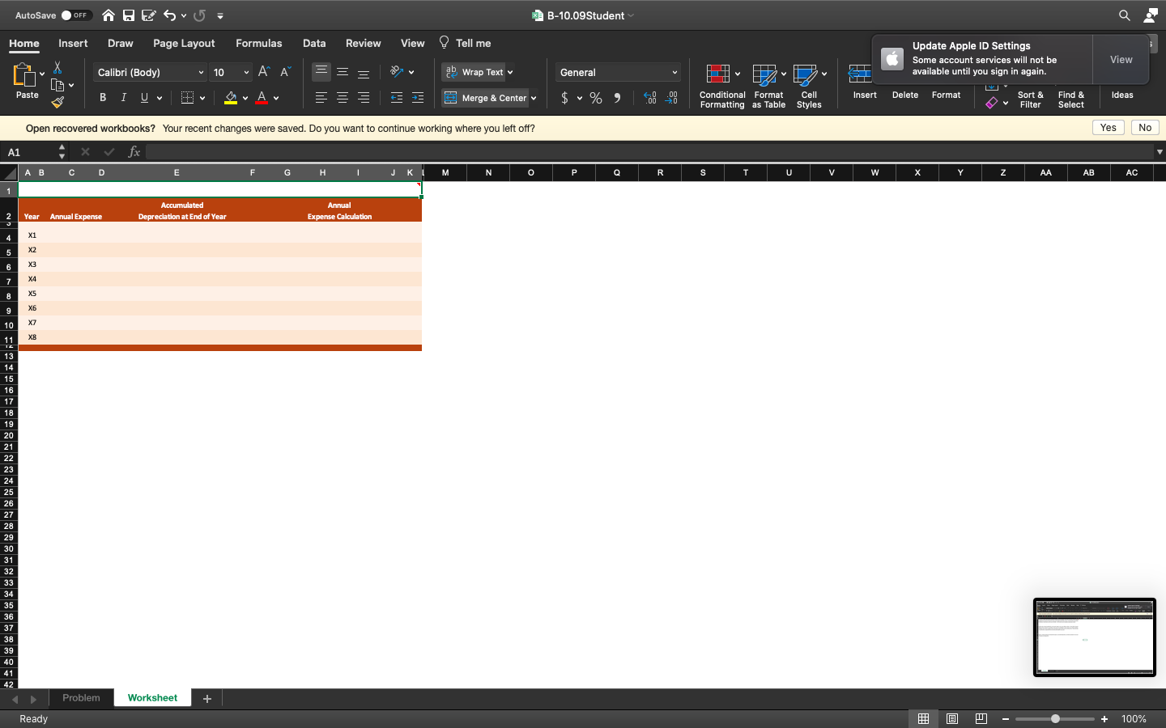Click the Format Painter

(x=57, y=103)
